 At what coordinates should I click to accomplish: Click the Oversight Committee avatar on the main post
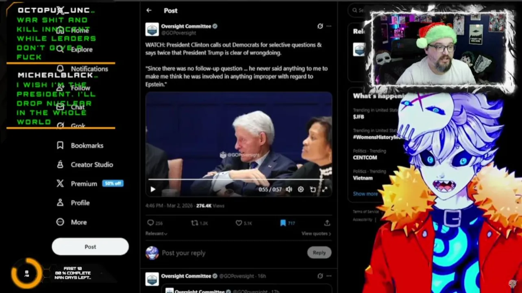coord(152,29)
